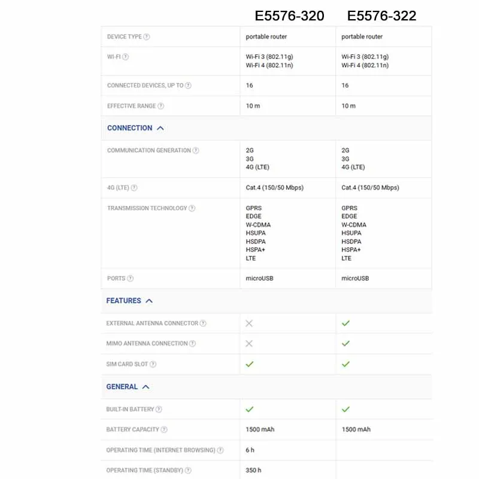Screen dimensions: 479x479
Task: Open Battery Capacity help icon
Action: pos(164,430)
